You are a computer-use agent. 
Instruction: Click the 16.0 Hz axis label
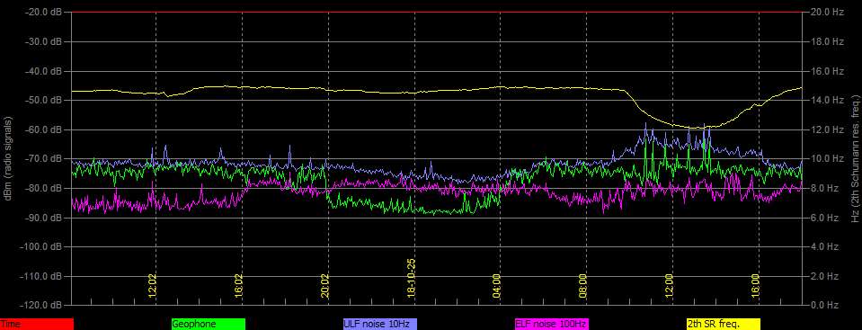[828, 71]
